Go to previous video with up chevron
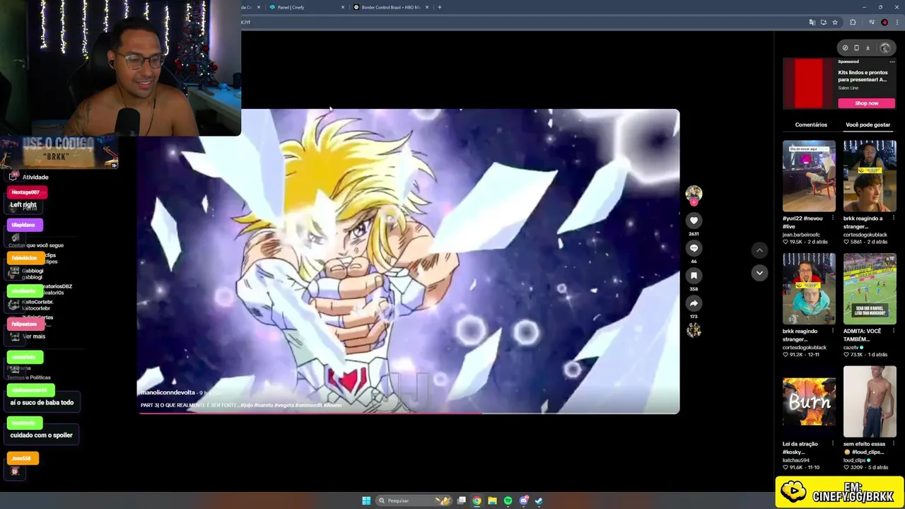The image size is (905, 509). (x=759, y=250)
